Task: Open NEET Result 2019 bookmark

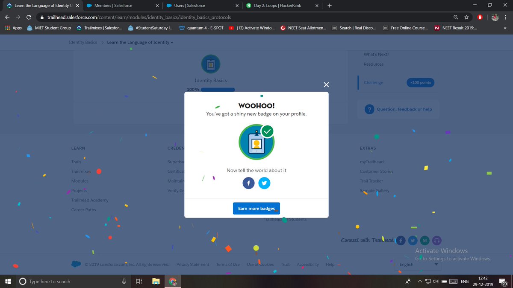Action: click(x=456, y=28)
